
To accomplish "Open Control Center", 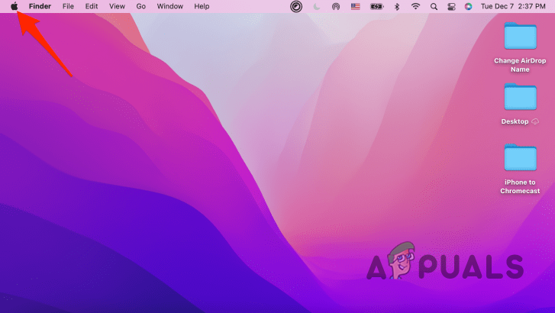I will [x=451, y=6].
